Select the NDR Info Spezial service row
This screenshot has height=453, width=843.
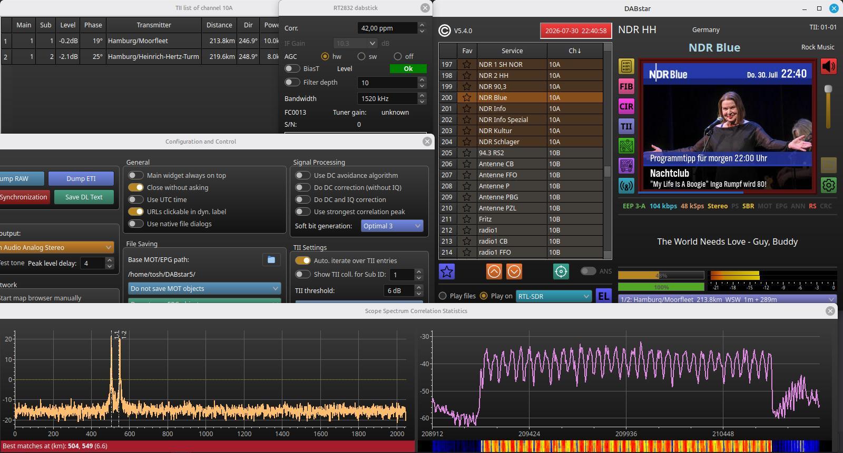click(521, 119)
